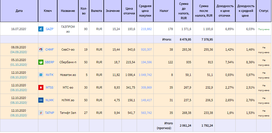The width and height of the screenshot is (272, 133).
Task: Select the cutoff date (01.10.2020)
Action: click(x=19, y=65)
